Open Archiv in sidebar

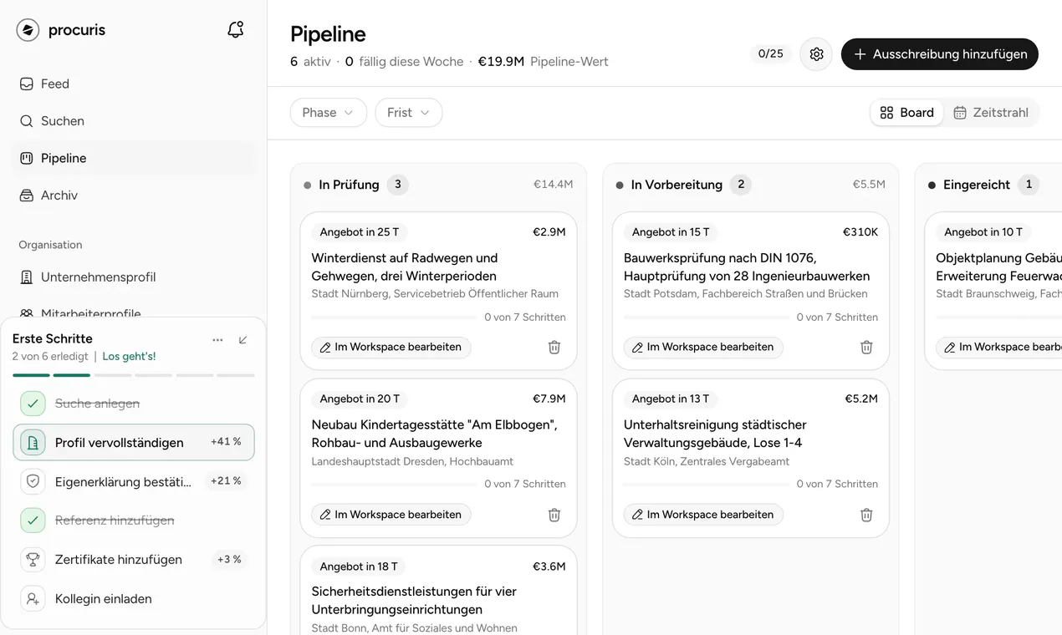pyautogui.click(x=134, y=196)
